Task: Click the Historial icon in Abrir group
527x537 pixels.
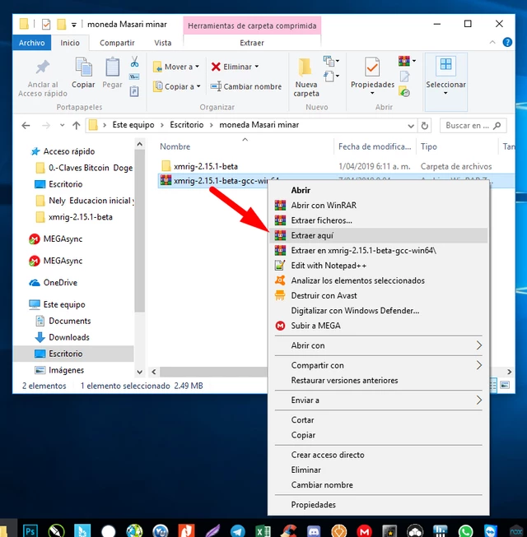Action: click(x=404, y=92)
